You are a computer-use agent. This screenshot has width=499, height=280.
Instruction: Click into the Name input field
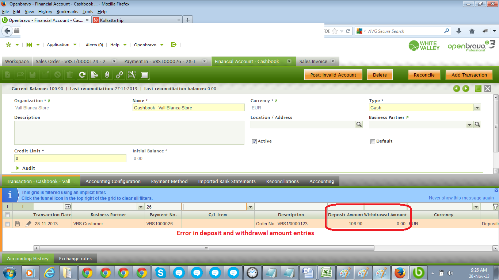point(188,108)
